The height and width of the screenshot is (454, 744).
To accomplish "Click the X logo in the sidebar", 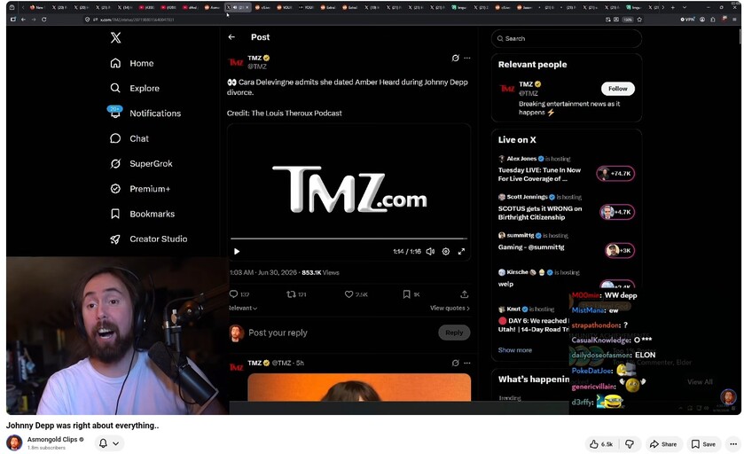I will tap(115, 38).
